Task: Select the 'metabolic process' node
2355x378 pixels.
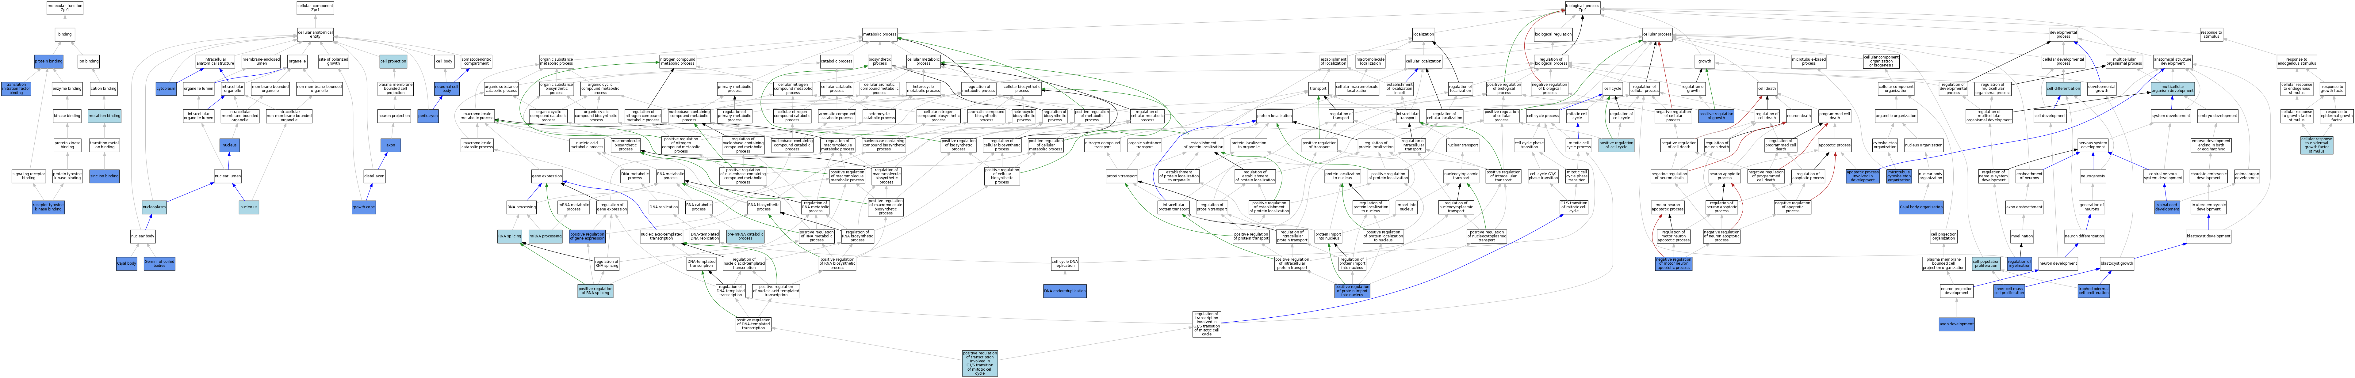Action: (879, 34)
